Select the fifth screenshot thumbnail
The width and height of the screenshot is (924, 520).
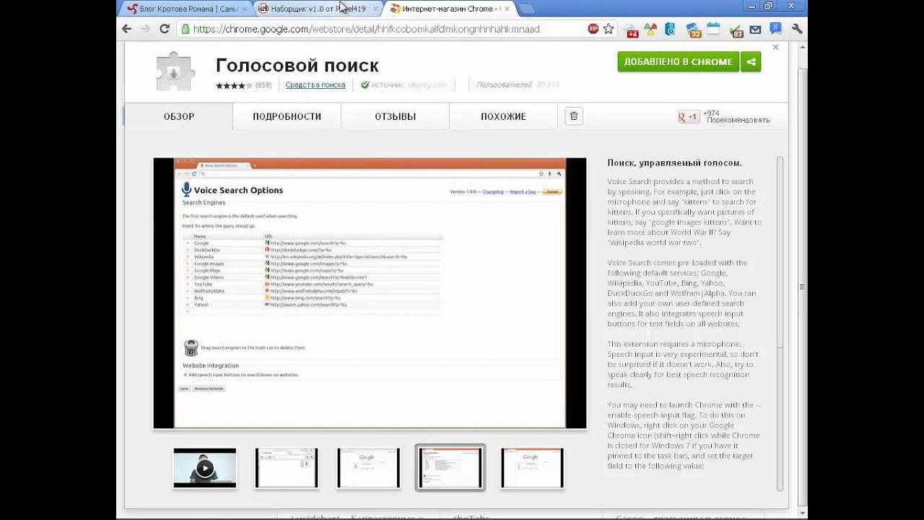[x=532, y=467]
